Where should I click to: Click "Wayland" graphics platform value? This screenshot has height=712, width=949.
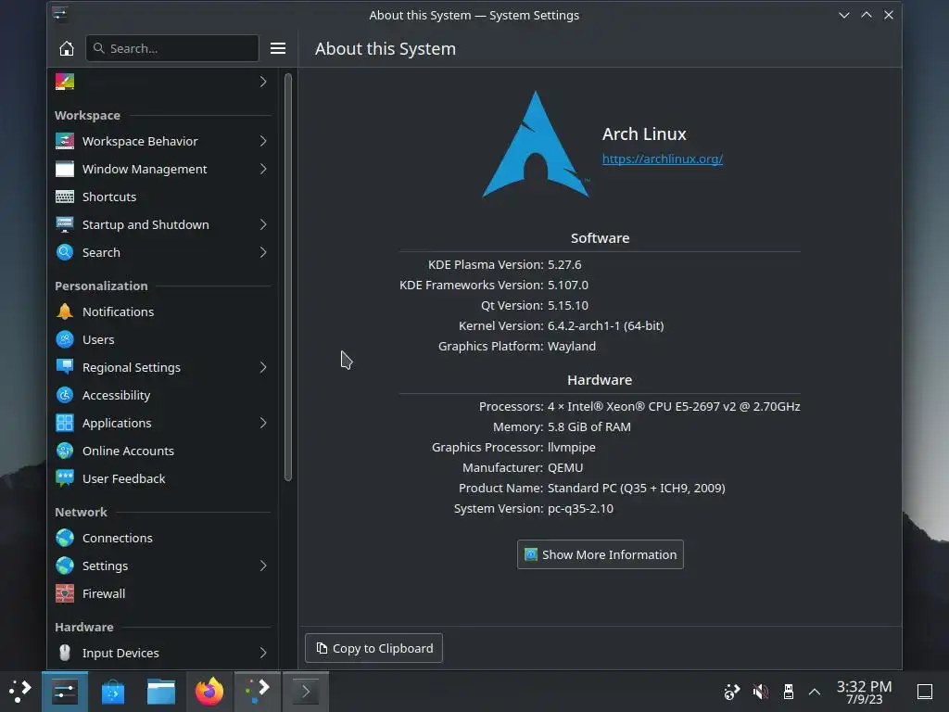click(x=572, y=347)
